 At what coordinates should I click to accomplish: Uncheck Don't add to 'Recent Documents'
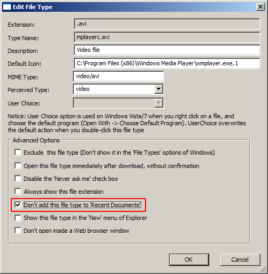click(x=18, y=205)
